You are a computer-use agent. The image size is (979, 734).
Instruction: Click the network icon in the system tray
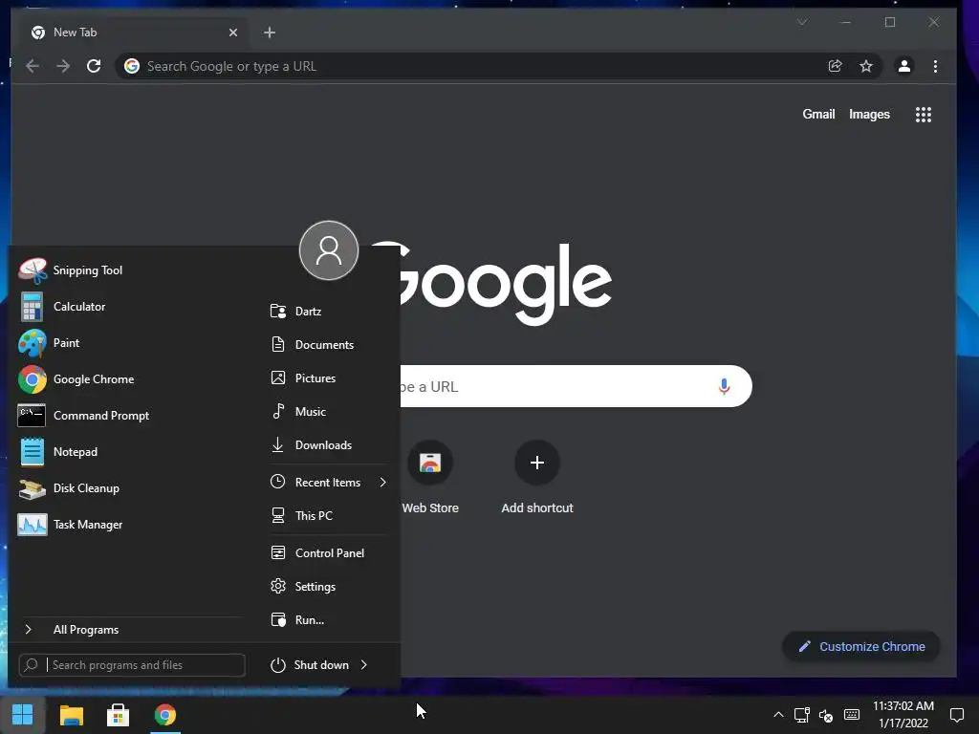coord(802,715)
